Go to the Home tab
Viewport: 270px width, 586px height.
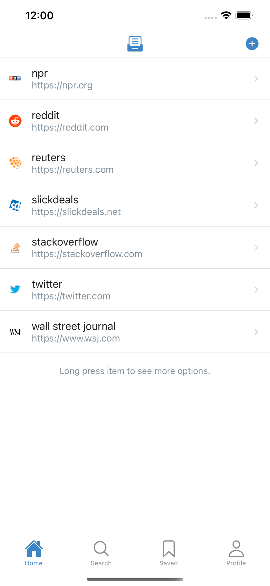pyautogui.click(x=34, y=553)
